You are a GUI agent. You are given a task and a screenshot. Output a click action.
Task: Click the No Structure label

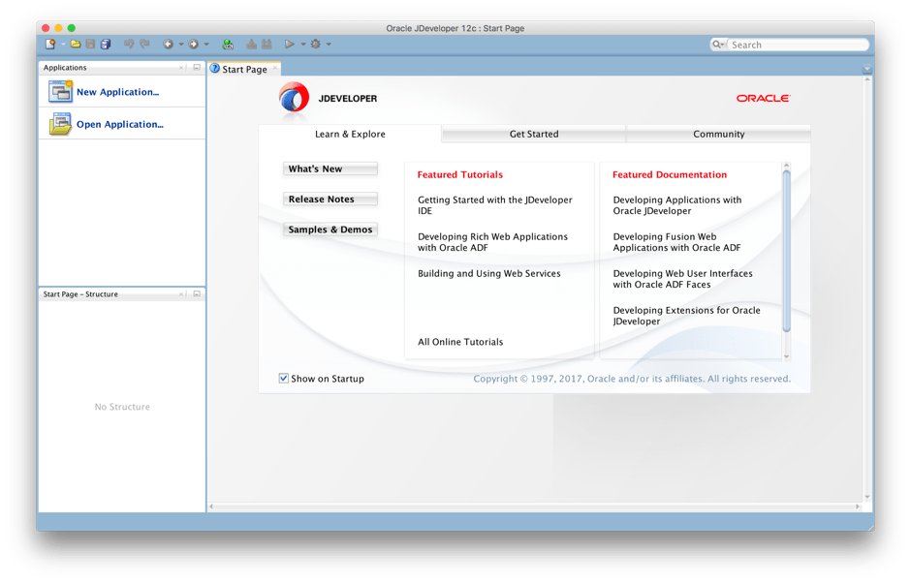122,407
